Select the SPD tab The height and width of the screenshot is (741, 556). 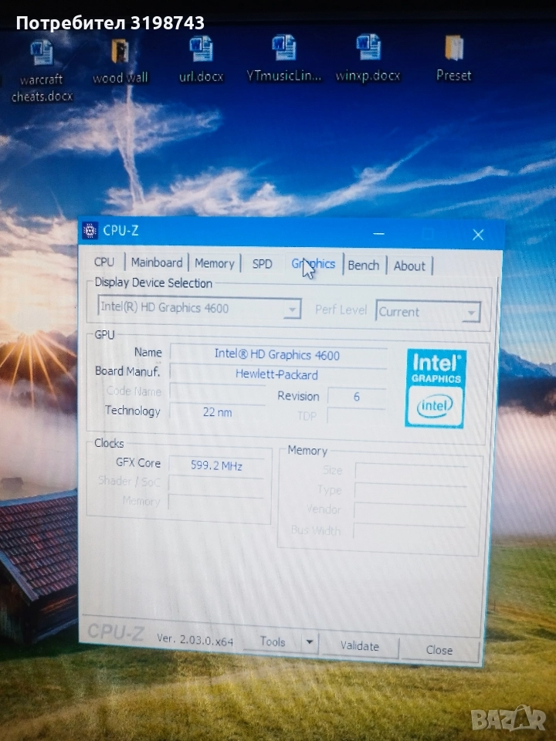pyautogui.click(x=263, y=264)
